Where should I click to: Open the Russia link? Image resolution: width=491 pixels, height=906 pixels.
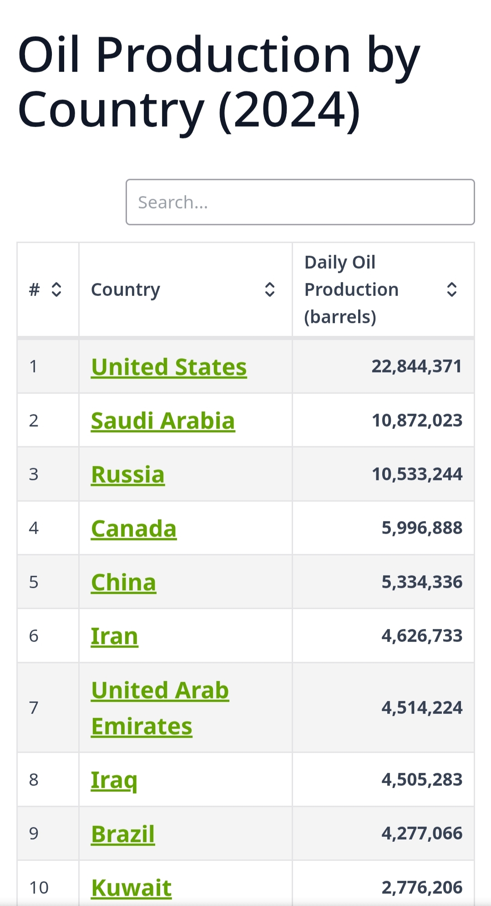point(128,474)
